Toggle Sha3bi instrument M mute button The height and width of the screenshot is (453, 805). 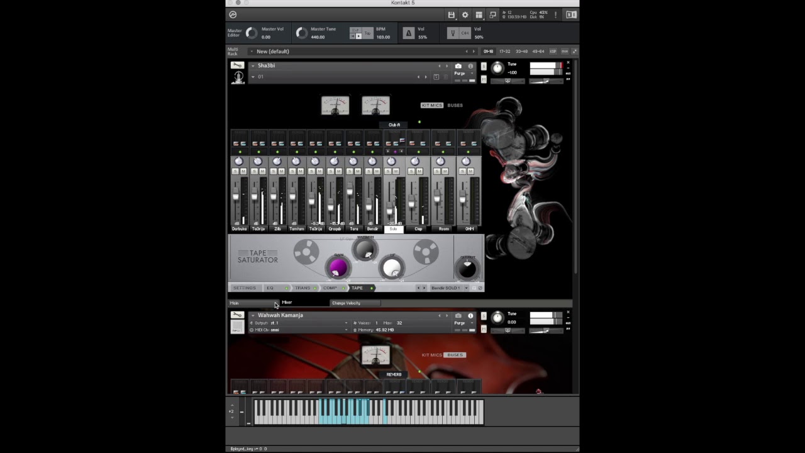[484, 79]
